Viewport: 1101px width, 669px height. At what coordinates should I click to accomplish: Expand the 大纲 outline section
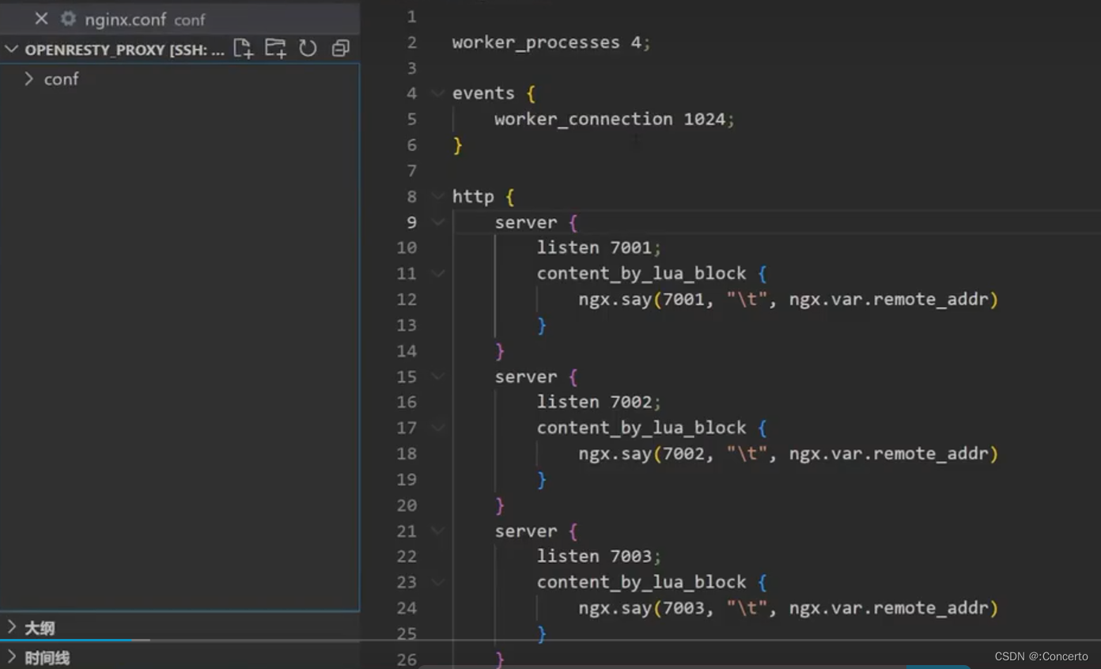11,627
